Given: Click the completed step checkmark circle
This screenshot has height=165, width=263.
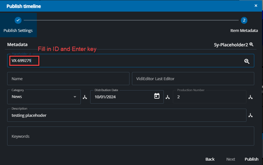Looking at the screenshot, I should click(18, 20).
